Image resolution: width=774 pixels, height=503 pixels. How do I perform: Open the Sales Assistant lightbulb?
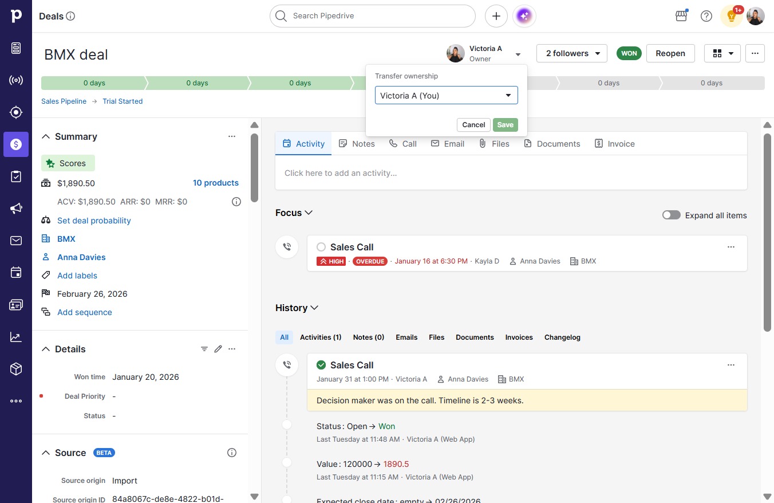732,16
